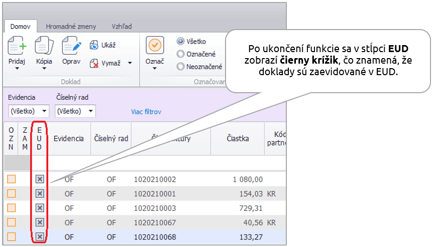
Task: Select the row with invoice 1020210003
Action: pos(155,208)
